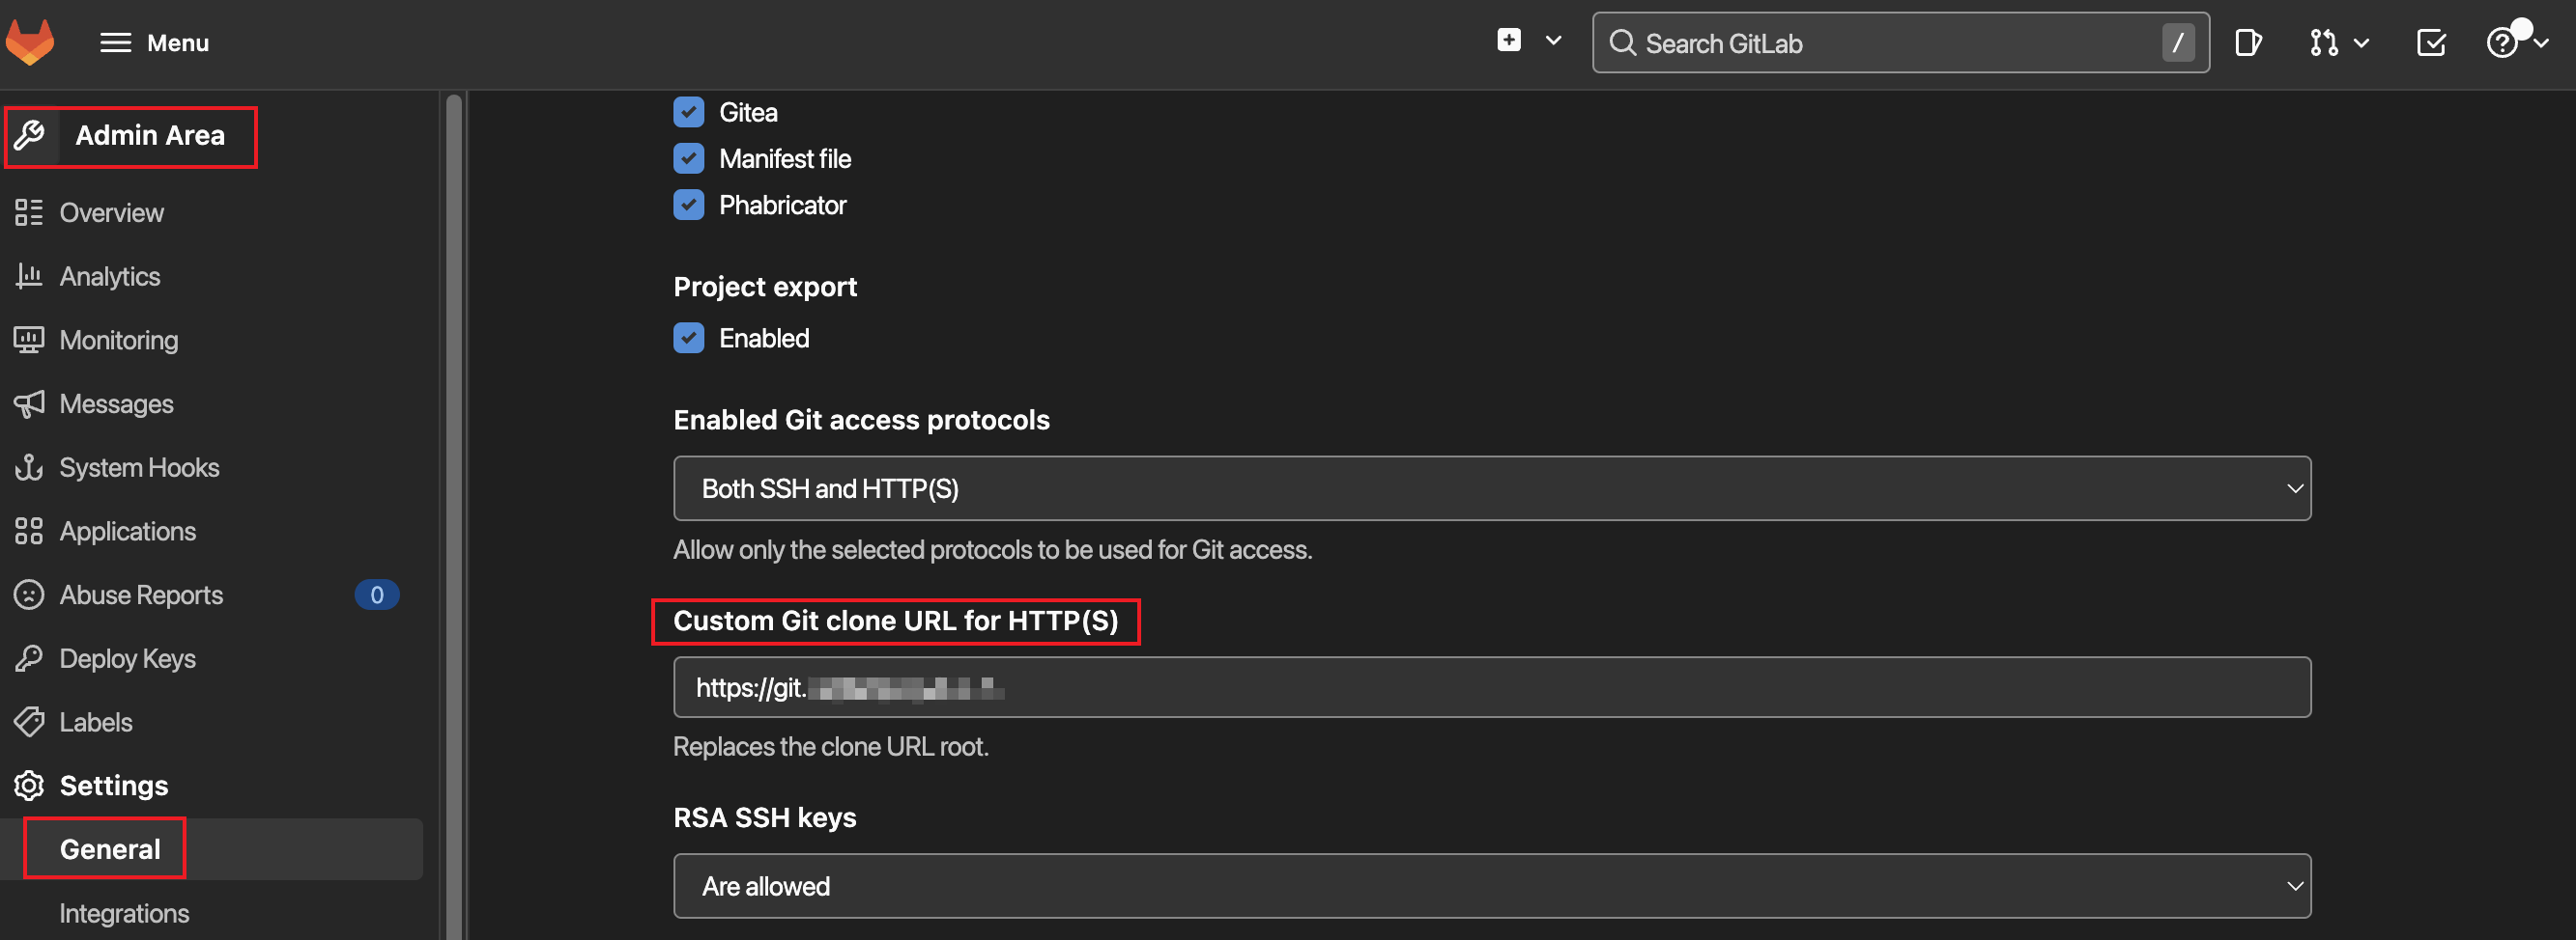The height and width of the screenshot is (940, 2576).
Task: Open Settings in the sidebar
Action: tap(114, 787)
